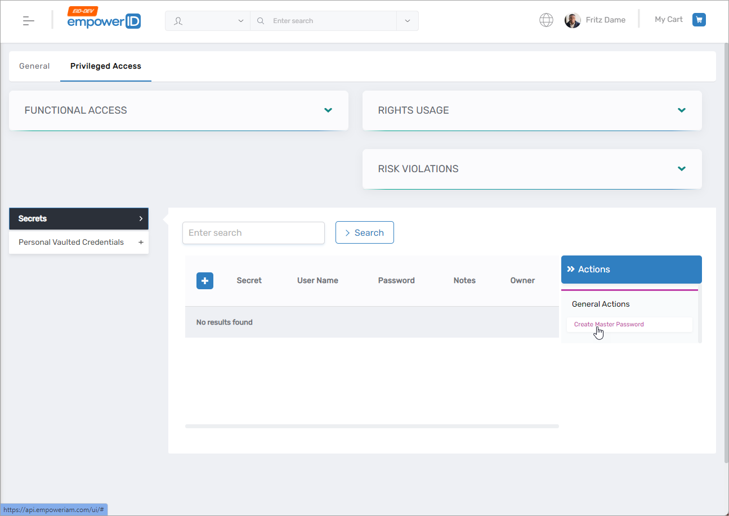729x516 pixels.
Task: Select Secrets in the left sidebar
Action: point(78,219)
